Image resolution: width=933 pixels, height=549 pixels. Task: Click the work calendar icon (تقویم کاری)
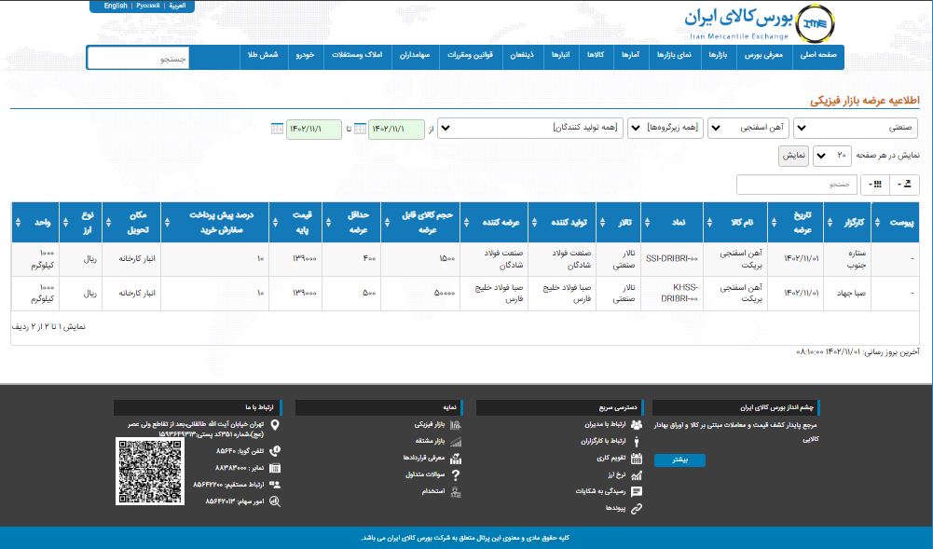click(x=637, y=458)
